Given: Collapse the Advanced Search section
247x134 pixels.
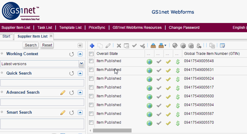Looking at the screenshot, I should 80,92.
